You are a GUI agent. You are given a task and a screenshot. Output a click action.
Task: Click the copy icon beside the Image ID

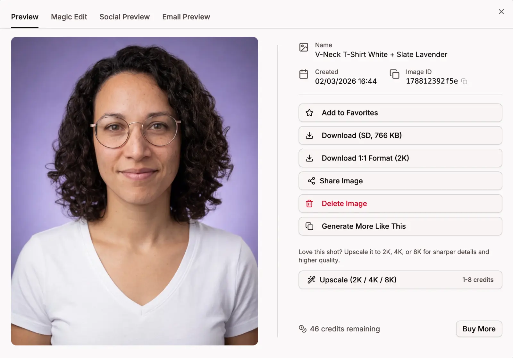point(464,81)
